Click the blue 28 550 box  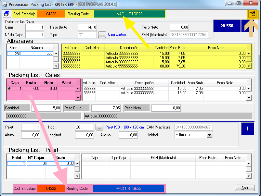227,26
